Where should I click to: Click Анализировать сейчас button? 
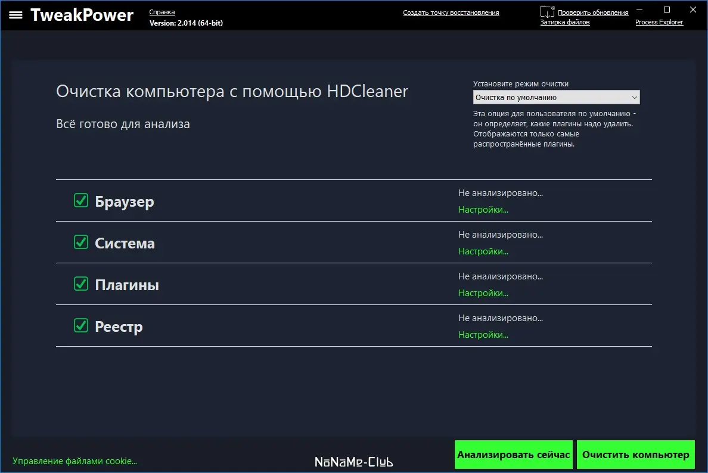click(513, 455)
